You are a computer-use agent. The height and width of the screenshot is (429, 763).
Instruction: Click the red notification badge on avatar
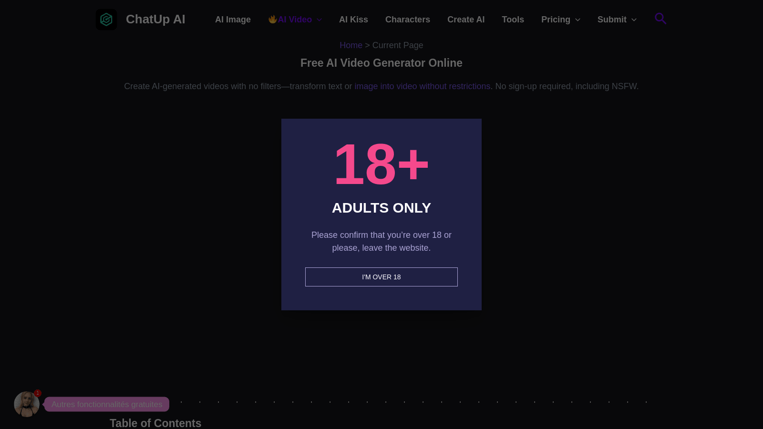[x=38, y=393]
